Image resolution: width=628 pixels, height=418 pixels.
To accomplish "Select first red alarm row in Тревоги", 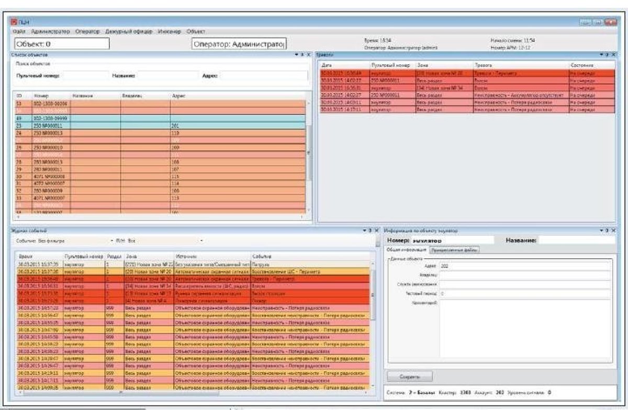I will tap(467, 74).
